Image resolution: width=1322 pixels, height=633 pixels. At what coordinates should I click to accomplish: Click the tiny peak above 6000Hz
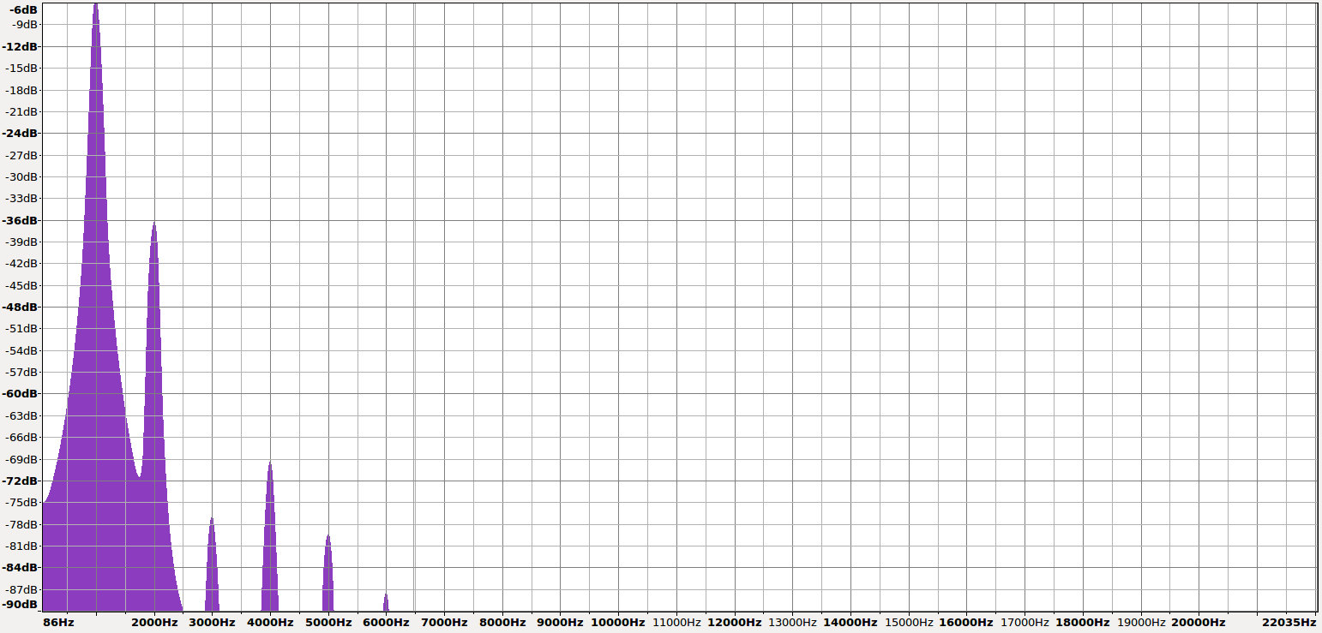pyautogui.click(x=386, y=603)
